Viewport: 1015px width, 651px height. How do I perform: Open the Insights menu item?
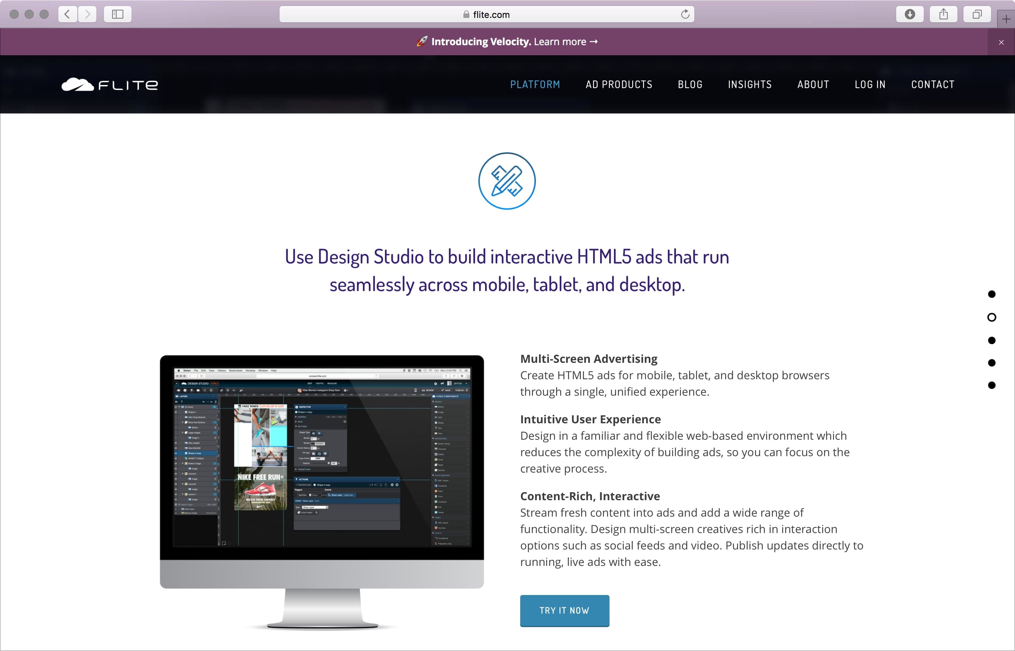click(750, 84)
